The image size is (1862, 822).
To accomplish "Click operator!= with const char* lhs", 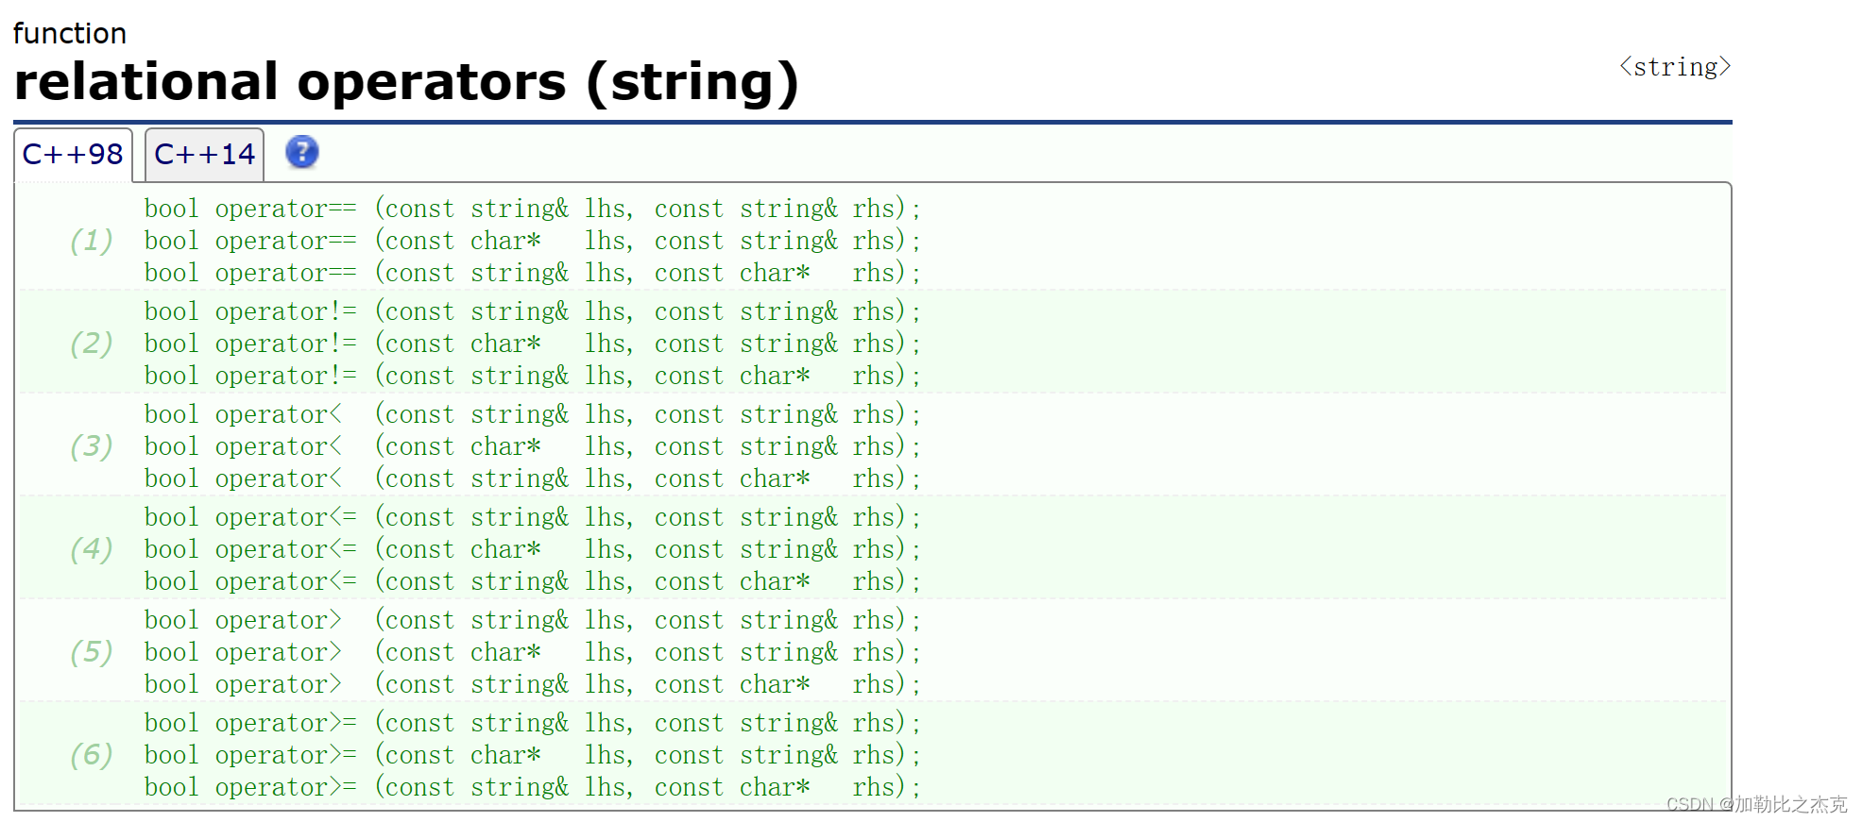I will [533, 344].
